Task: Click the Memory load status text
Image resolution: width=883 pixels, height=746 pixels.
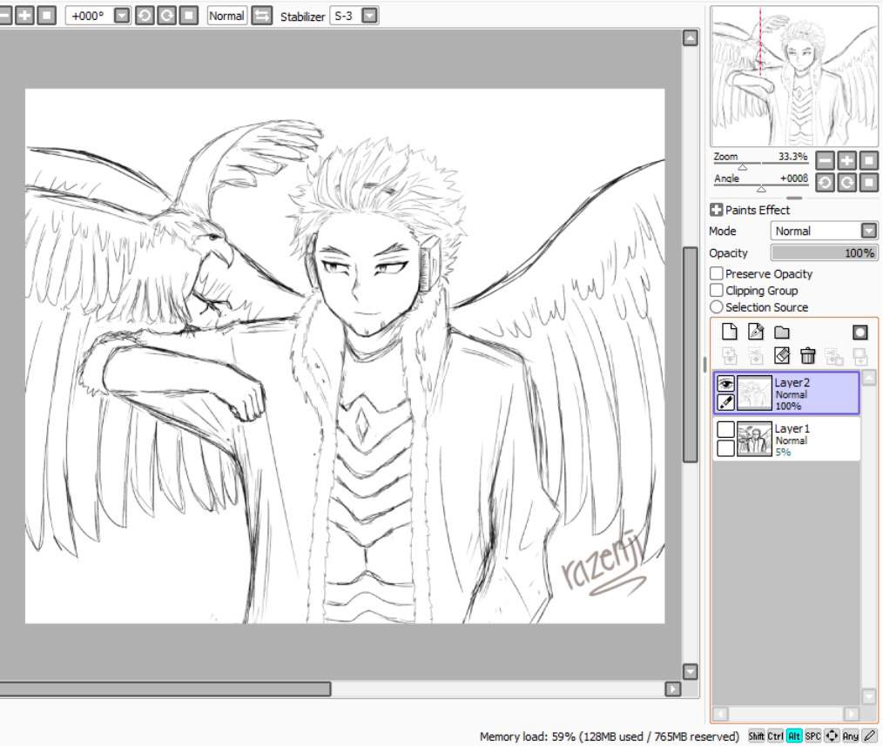Action: coord(609,736)
